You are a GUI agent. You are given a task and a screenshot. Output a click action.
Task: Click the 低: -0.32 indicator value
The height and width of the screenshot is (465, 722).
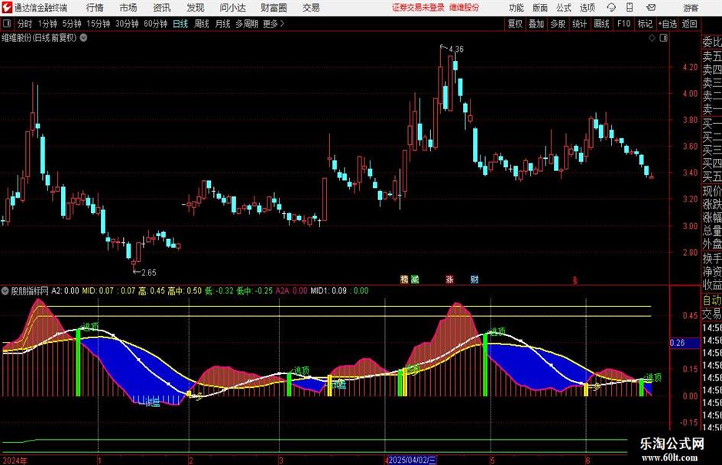pyautogui.click(x=219, y=291)
